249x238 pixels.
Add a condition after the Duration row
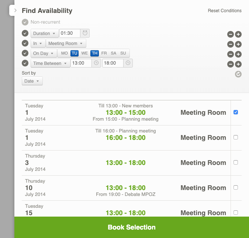point(238,35)
